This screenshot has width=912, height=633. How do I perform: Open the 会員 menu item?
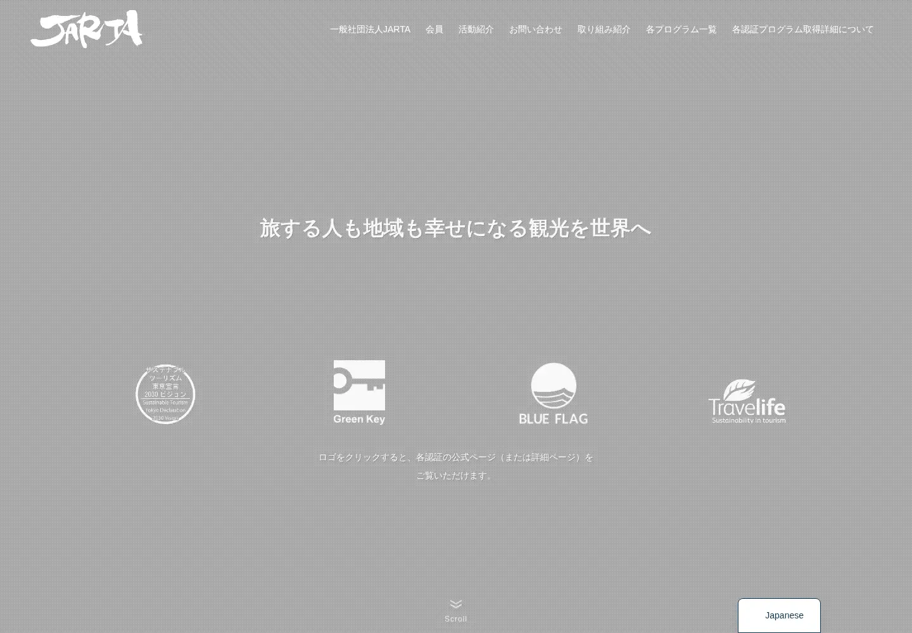tap(434, 29)
